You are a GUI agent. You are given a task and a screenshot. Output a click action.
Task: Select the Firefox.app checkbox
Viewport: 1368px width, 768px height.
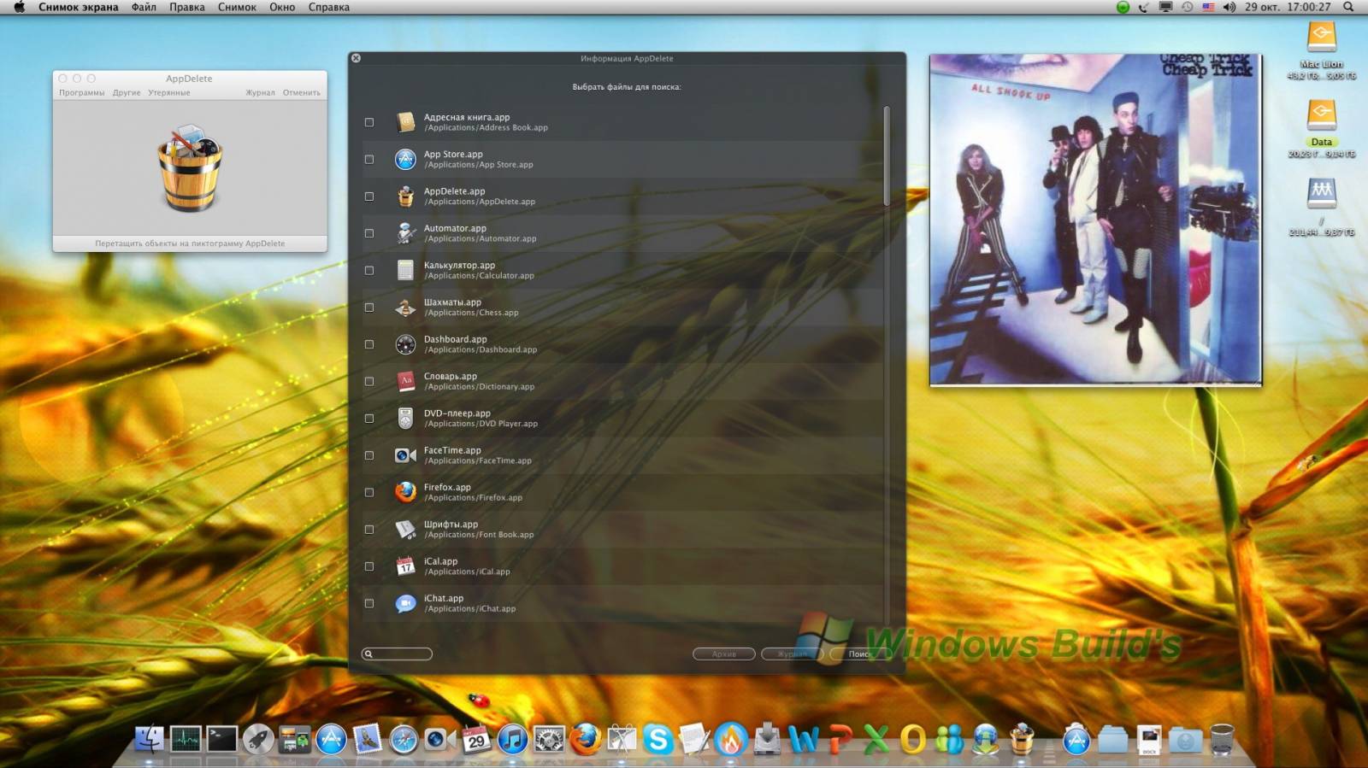point(369,492)
